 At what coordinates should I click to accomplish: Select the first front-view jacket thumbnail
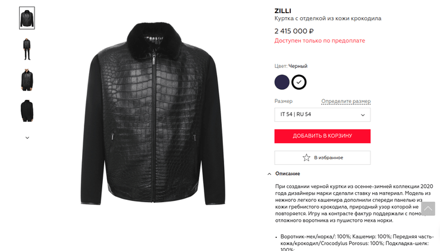[x=27, y=18]
